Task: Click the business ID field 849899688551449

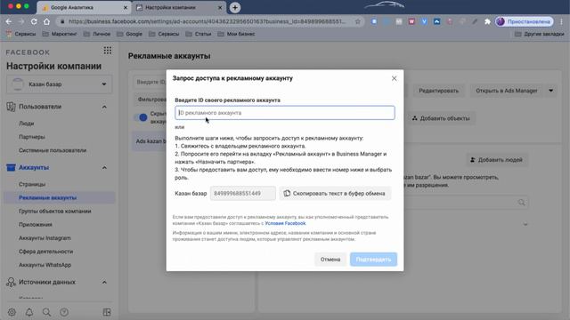Action: tap(243, 194)
